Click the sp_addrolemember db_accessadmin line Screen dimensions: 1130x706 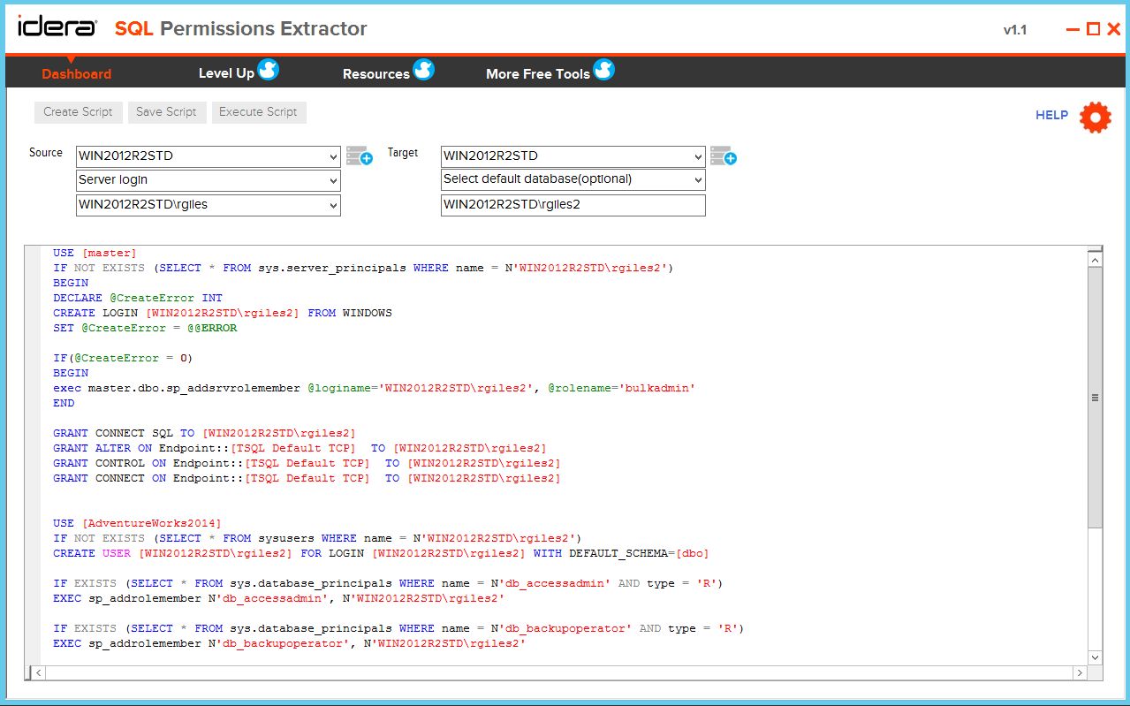pyautogui.click(x=278, y=598)
